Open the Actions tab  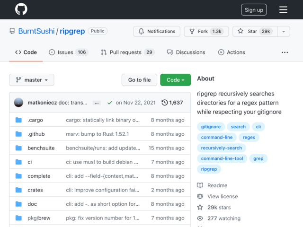tap(232, 52)
